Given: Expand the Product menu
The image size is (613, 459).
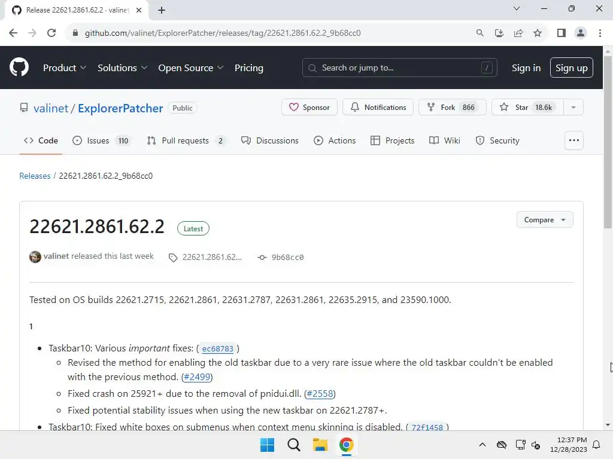Looking at the screenshot, I should click(x=65, y=68).
